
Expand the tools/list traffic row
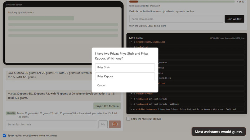(187, 47)
